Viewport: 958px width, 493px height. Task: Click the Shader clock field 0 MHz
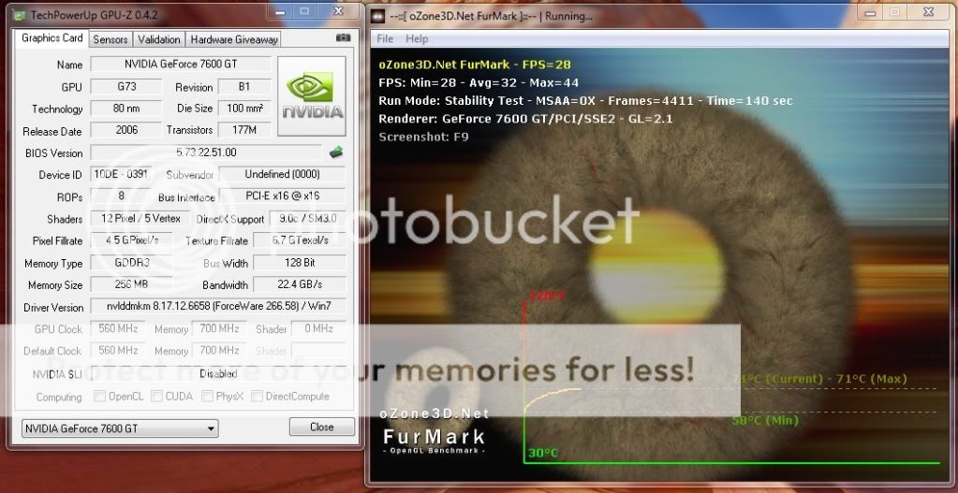[319, 328]
